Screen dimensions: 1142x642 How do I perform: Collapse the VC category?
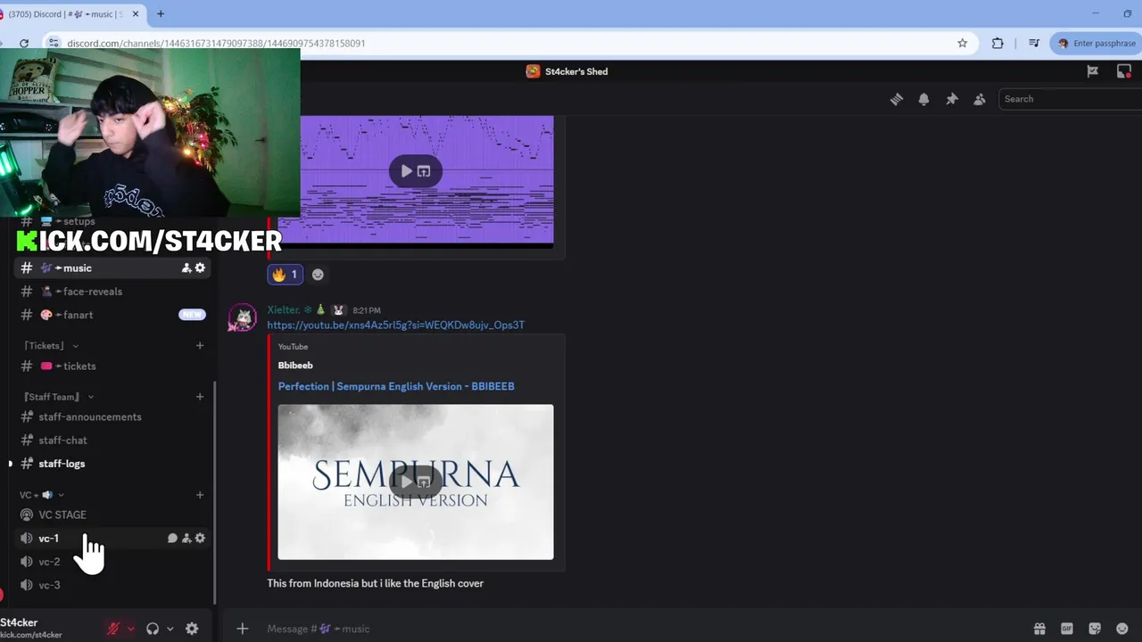point(42,495)
